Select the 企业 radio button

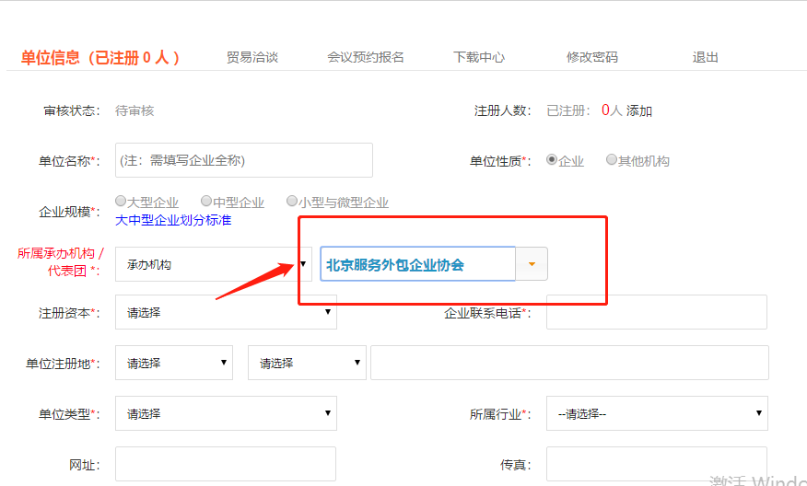coord(551,159)
